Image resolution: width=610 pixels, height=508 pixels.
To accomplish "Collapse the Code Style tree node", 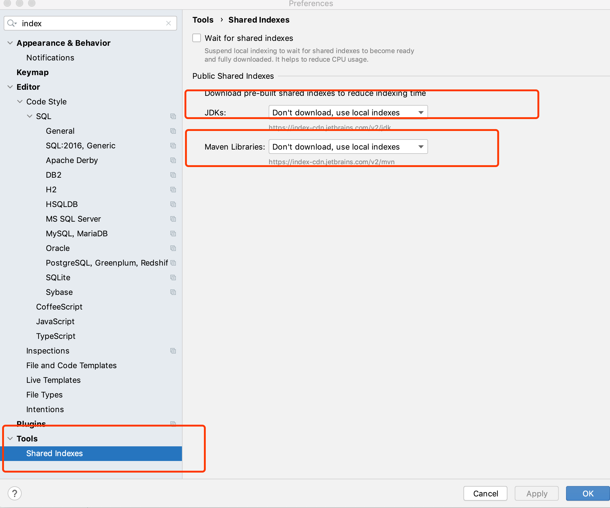I will [x=20, y=102].
